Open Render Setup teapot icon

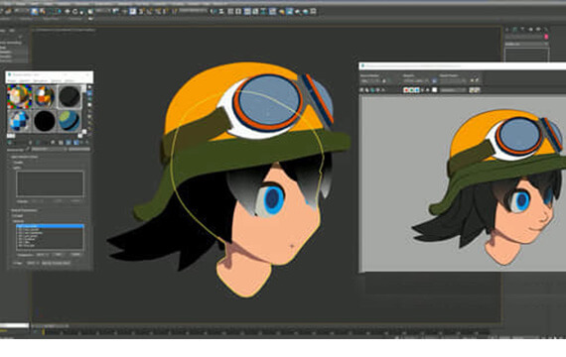pos(282,11)
